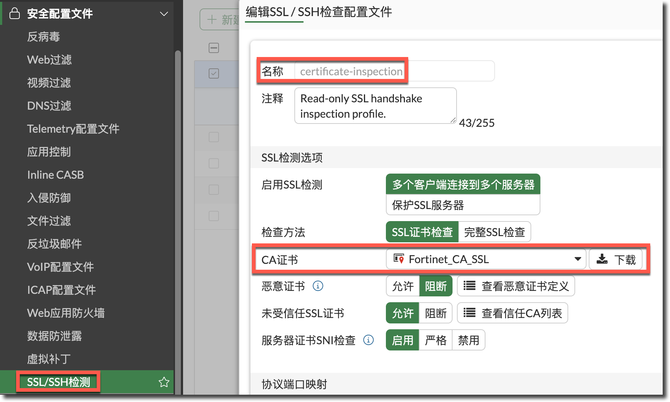The image size is (670, 402).
Task: Select 完整SSL检查 as inspection method
Action: click(x=494, y=232)
